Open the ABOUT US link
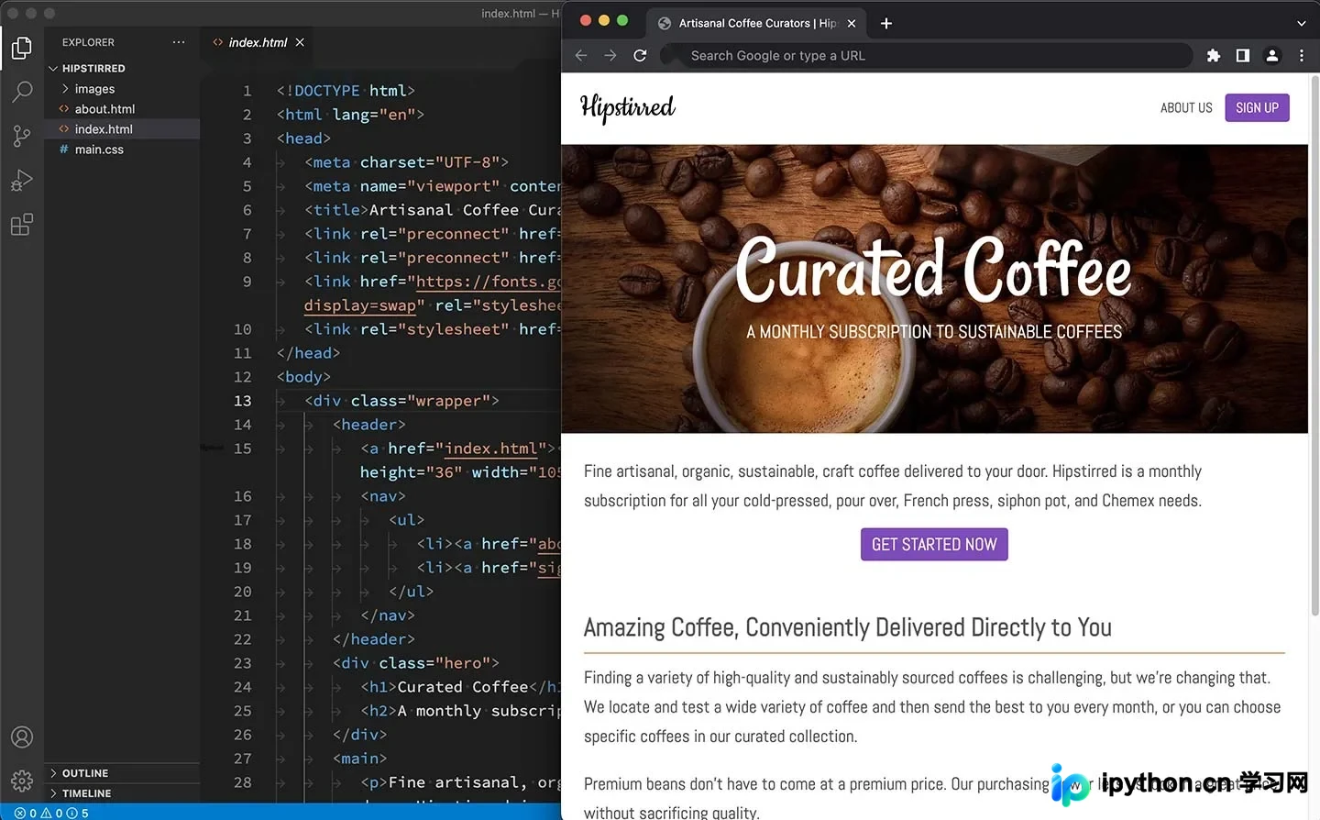Screen dimensions: 1320x820 [1186, 107]
